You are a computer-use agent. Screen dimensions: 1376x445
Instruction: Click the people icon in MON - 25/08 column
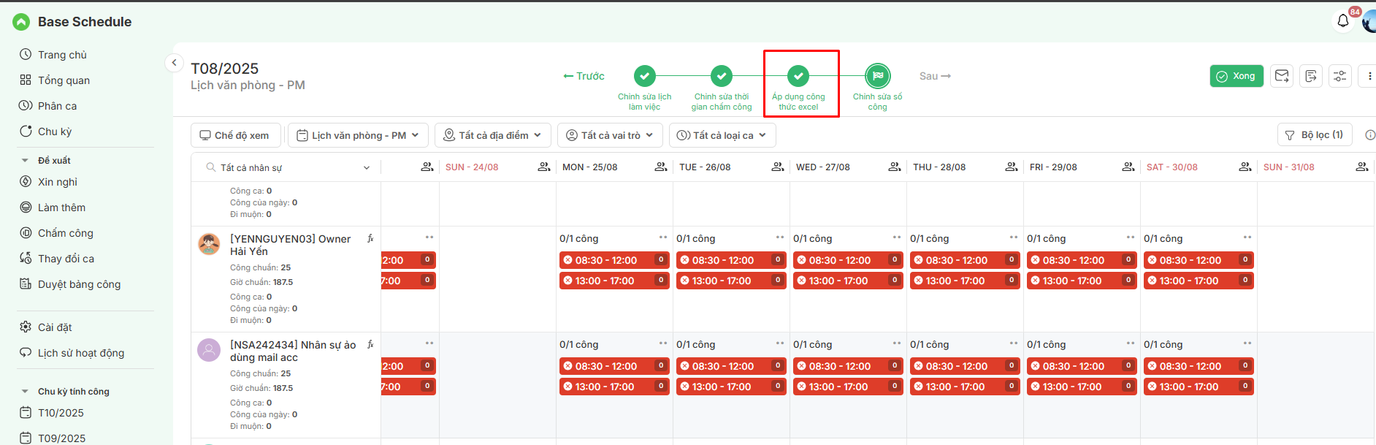(x=661, y=167)
